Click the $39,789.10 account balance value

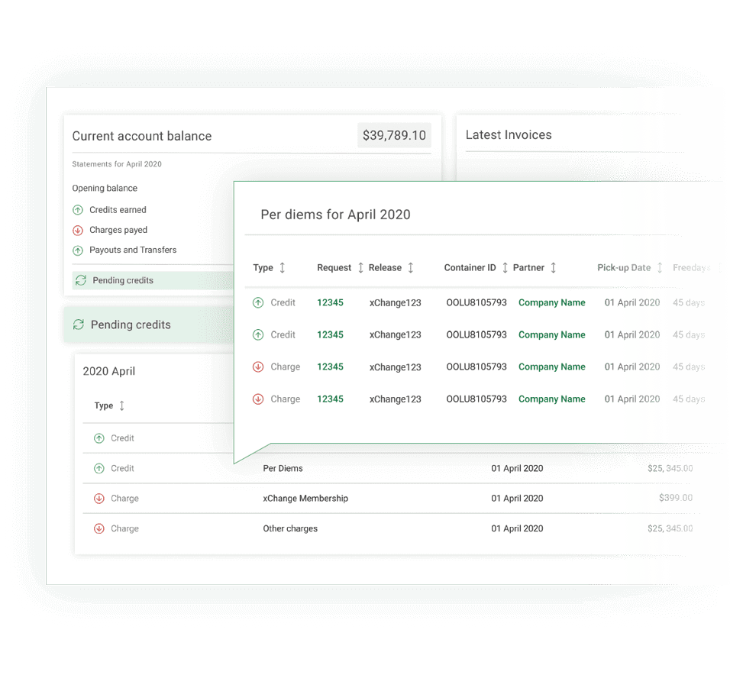[394, 135]
